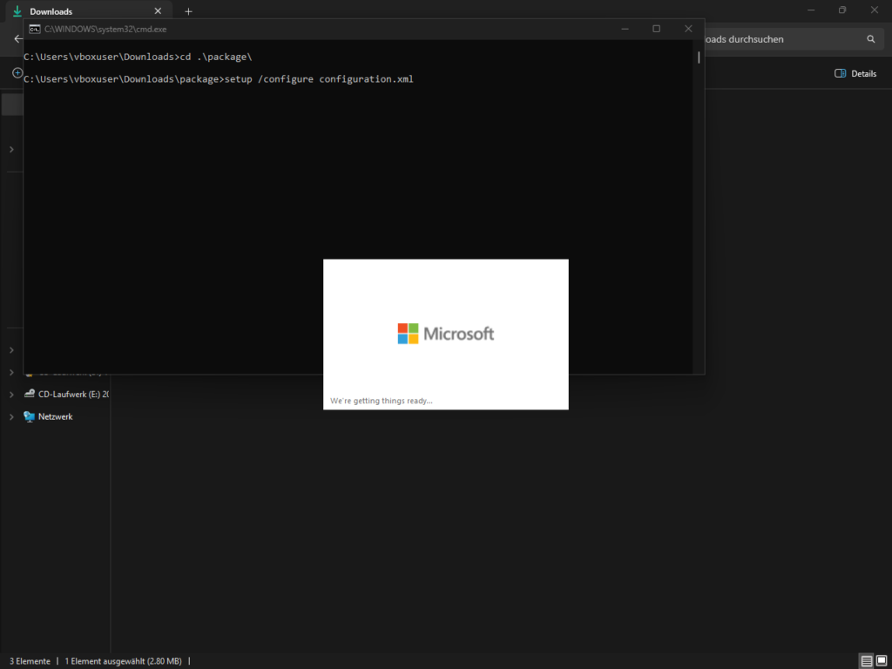892x669 pixels.
Task: Close the Downloads tab
Action: [158, 11]
